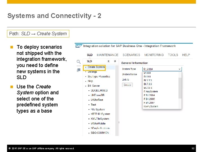This screenshot has height=152, width=203.
Task: Click the SAP logo
Action: coord(78,46)
